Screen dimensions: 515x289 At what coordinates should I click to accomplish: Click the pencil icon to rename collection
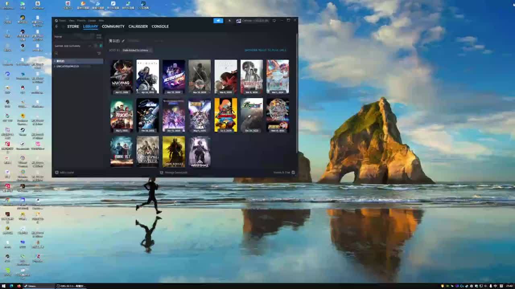pos(123,41)
